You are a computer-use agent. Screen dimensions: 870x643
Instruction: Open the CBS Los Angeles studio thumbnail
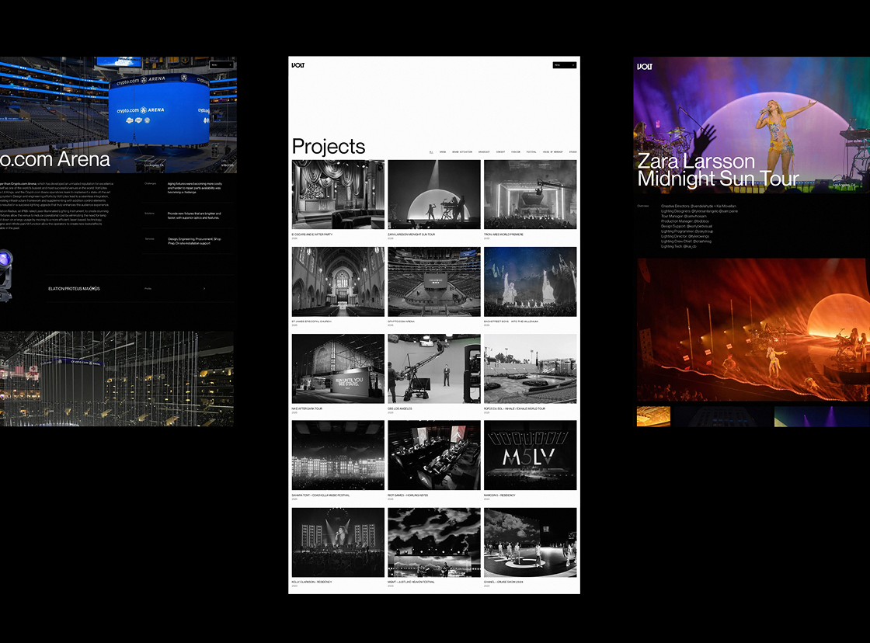[x=434, y=368]
